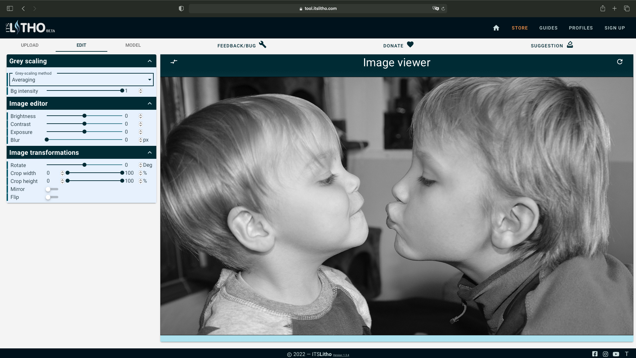Open the Facebook icon in footer
This screenshot has height=358, width=636.
click(595, 354)
